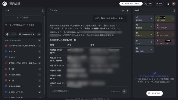The height and width of the screenshot is (100, 178).
Task: Expand クイズ options chevron
Action: (151, 42)
